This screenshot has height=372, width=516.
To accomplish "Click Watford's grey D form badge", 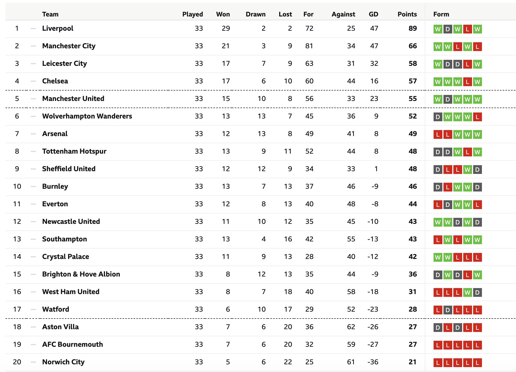I will [448, 310].
